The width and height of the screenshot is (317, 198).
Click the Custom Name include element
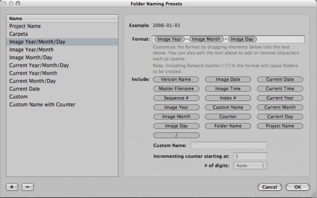coord(228,107)
